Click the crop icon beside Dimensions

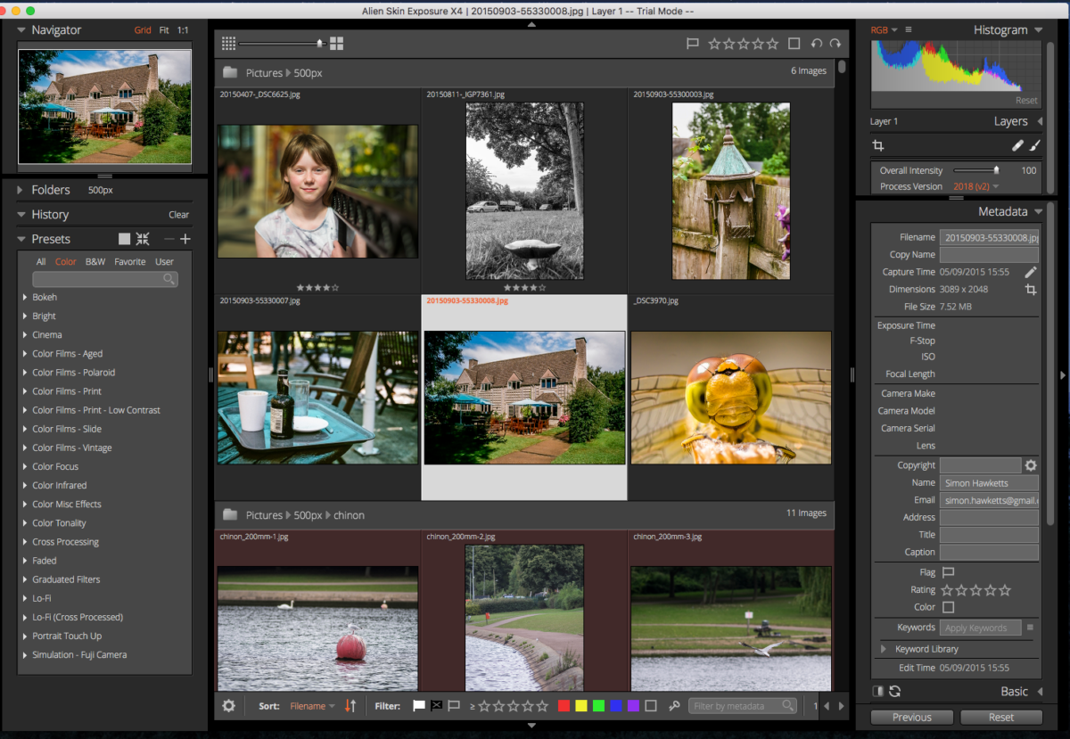[x=1031, y=290]
